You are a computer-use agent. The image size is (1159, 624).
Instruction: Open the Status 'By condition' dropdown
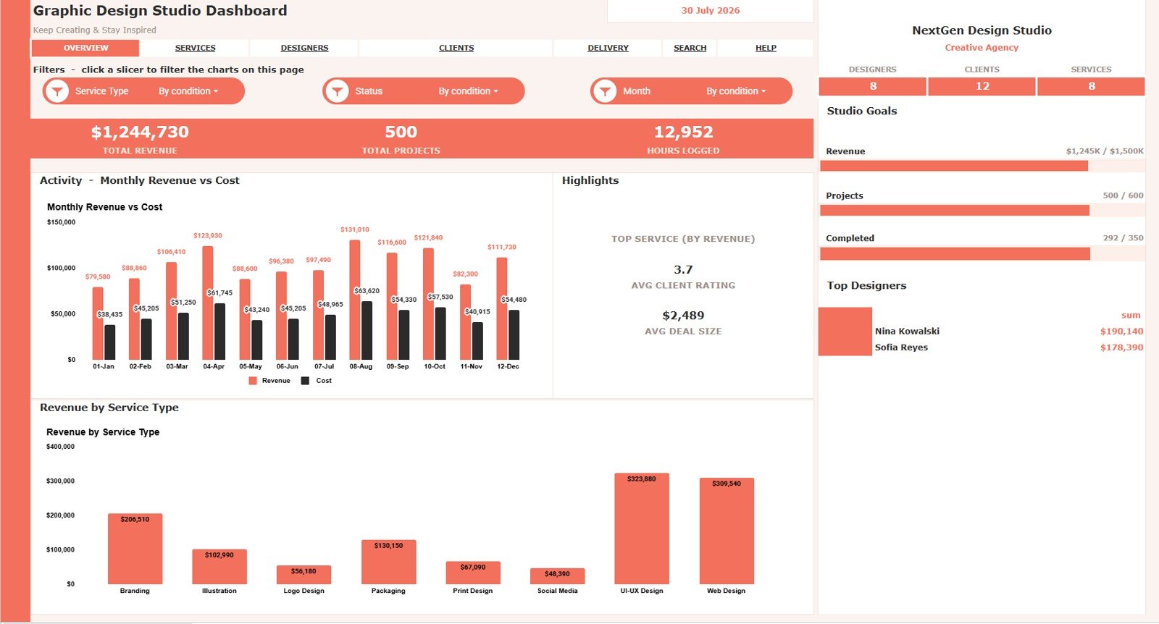tap(468, 91)
